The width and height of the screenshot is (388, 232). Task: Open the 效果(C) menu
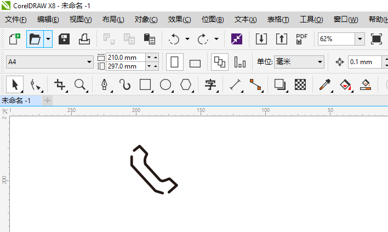179,19
